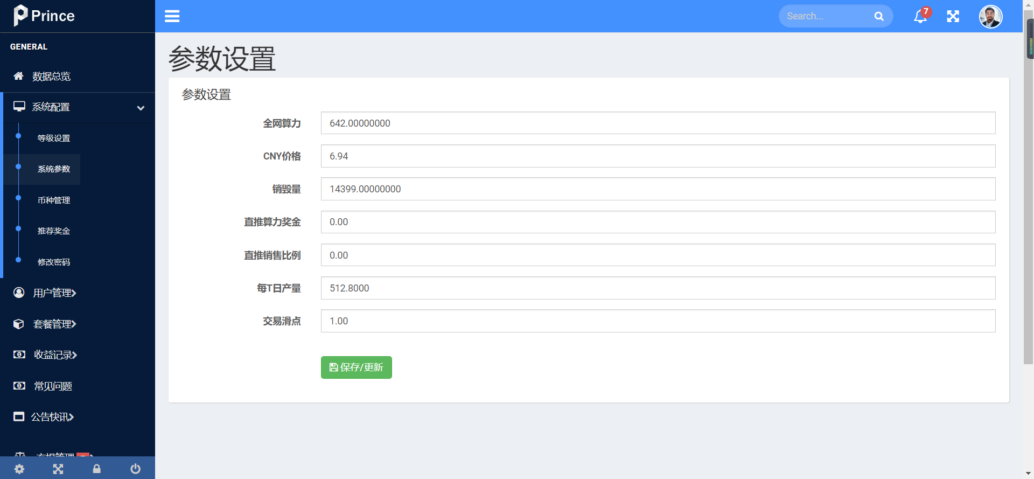Screen dimensions: 1034x479
Task: Open the 修改密码 submenu item
Action: pos(54,262)
